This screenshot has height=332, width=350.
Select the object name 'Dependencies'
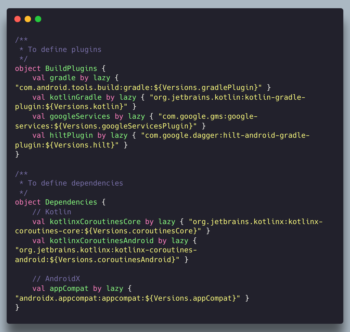(x=71, y=202)
